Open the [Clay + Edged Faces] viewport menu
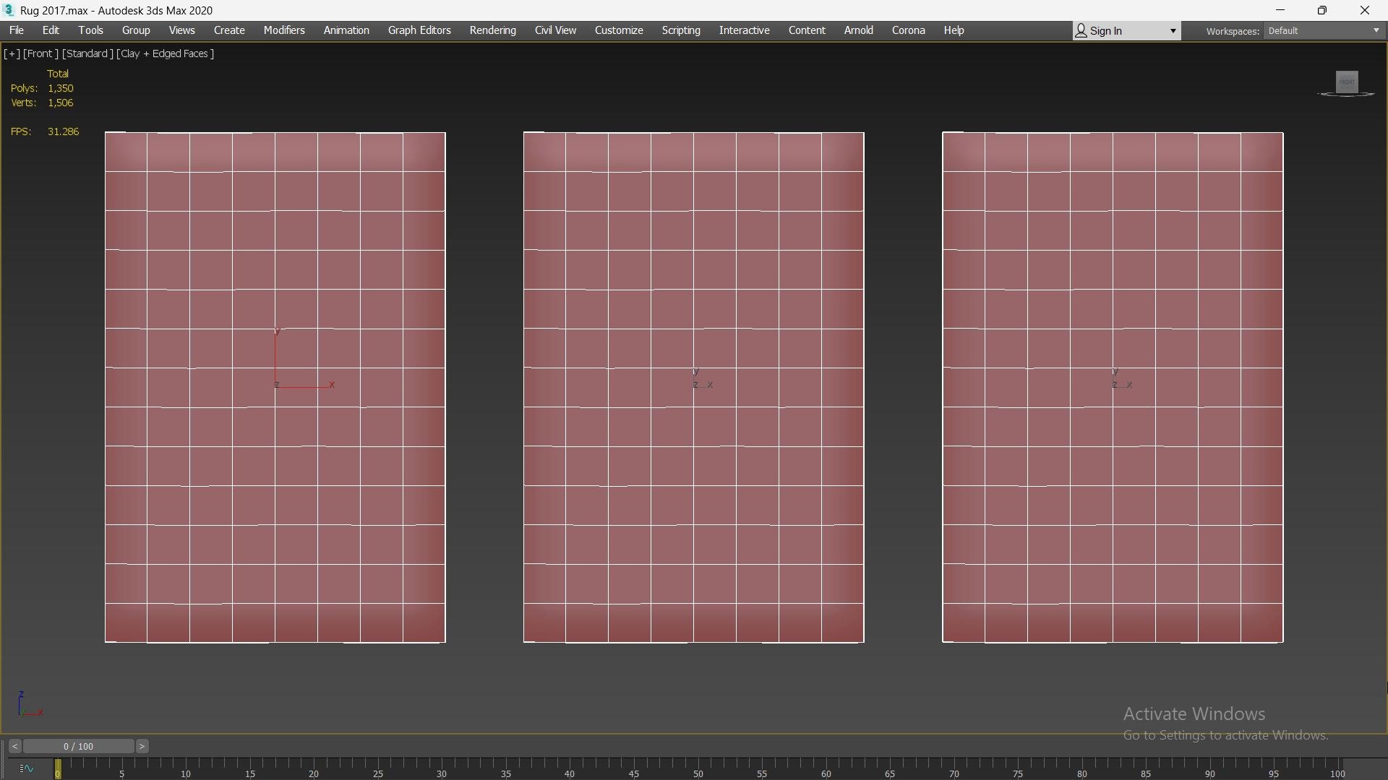 pyautogui.click(x=165, y=53)
